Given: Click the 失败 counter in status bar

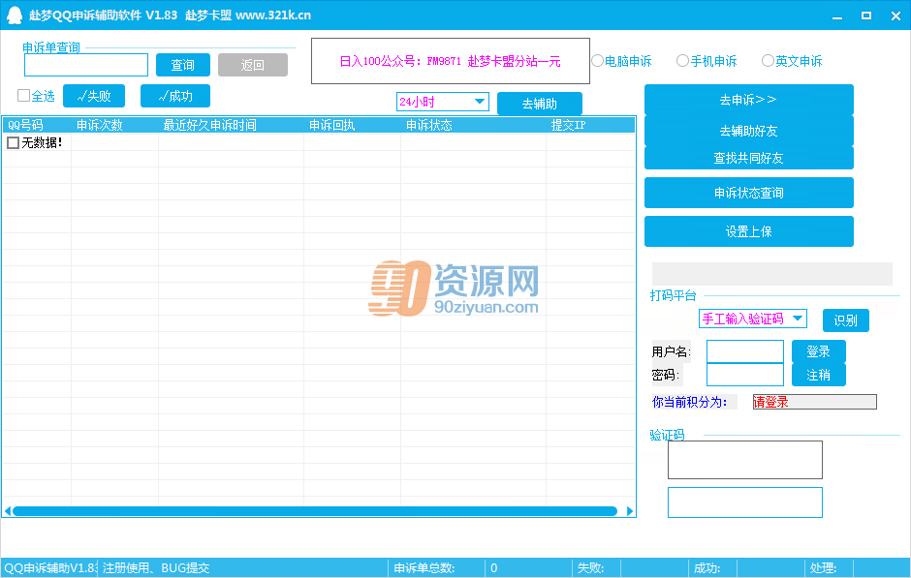Looking at the screenshot, I should (590, 568).
